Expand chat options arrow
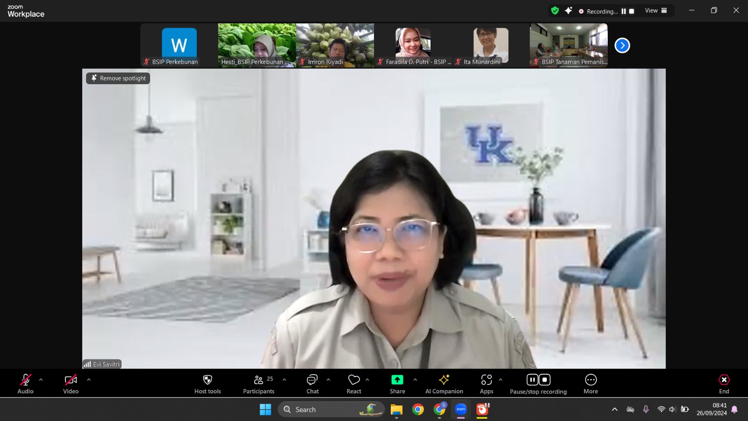 coord(328,380)
